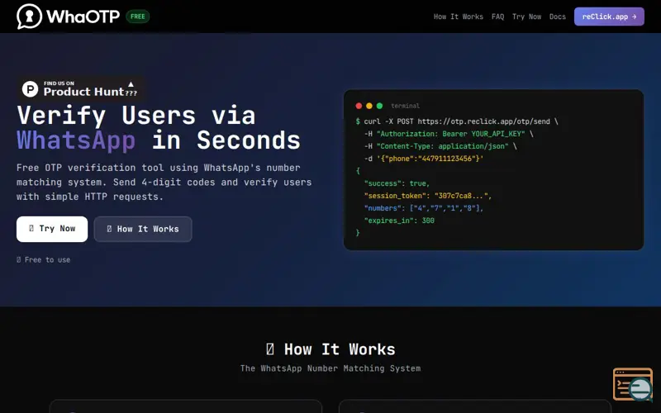
Task: Open the Docs nav link
Action: click(x=557, y=17)
